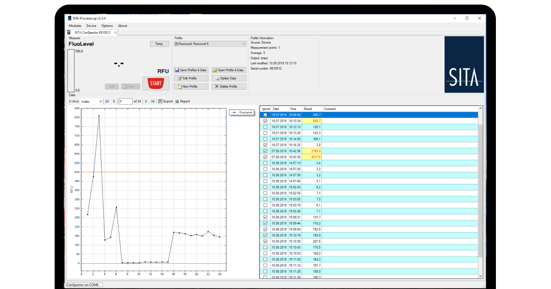
Task: Open the Modules menu
Action: (75, 26)
